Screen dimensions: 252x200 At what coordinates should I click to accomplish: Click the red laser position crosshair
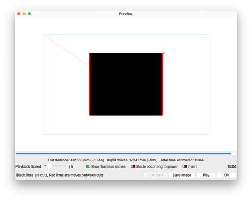[163, 53]
